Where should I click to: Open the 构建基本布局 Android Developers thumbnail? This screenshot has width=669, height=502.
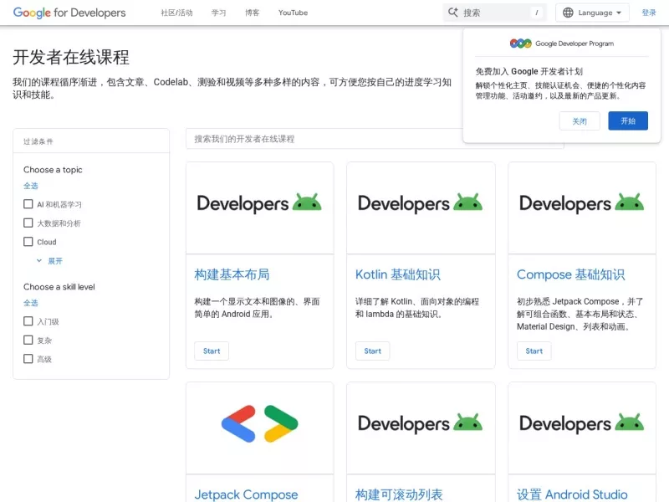(x=260, y=207)
